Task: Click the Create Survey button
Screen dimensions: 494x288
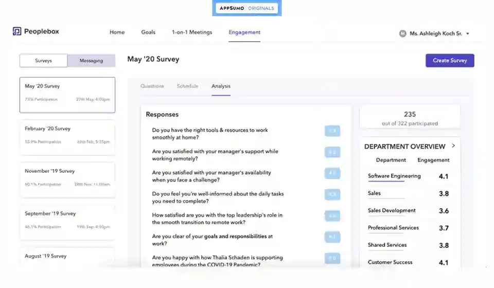Action: [449, 61]
